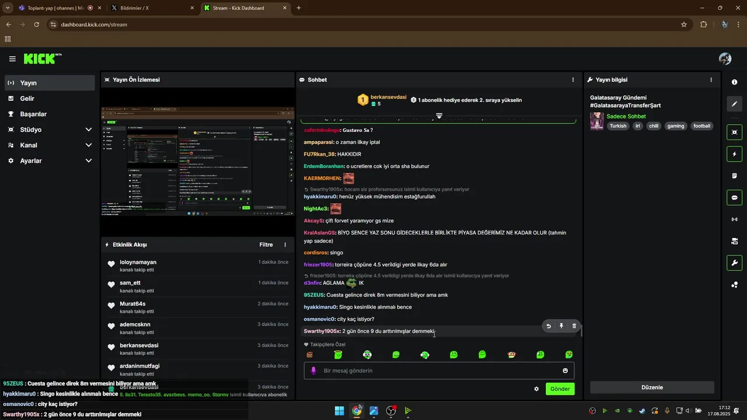Click the Steam icon in the system tray
Image resolution: width=747 pixels, height=420 pixels.
pos(642,411)
